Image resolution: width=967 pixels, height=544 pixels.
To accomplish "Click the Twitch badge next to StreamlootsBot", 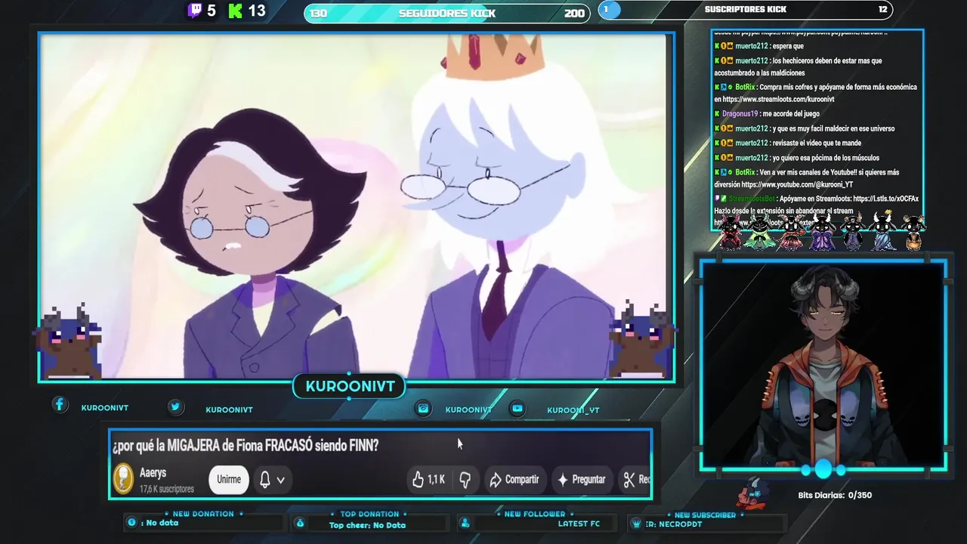I will pyautogui.click(x=717, y=199).
